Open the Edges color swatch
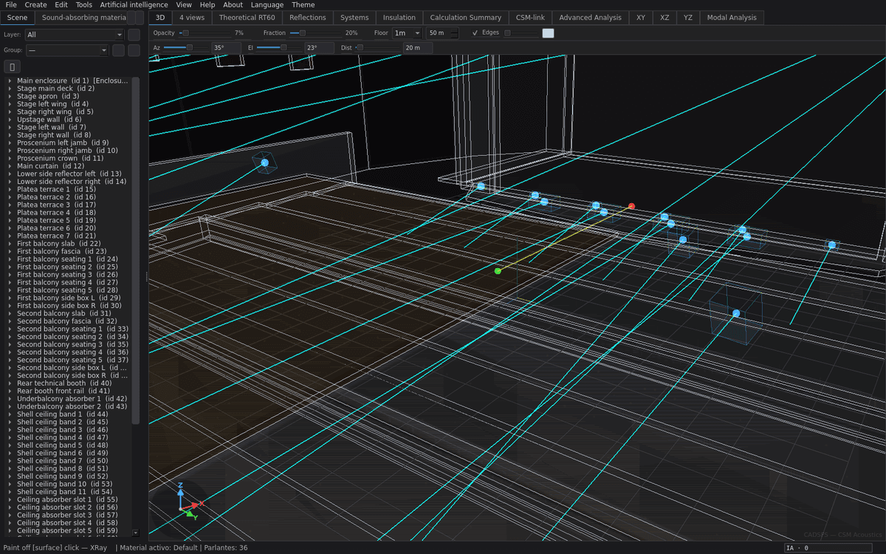 click(x=548, y=33)
